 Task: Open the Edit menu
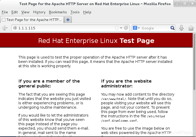pyautogui.click(x=15, y=12)
